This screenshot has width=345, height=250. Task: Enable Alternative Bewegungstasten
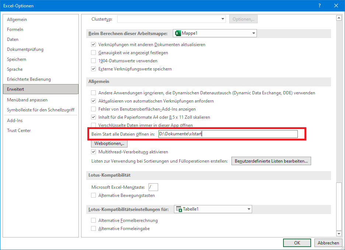click(x=94, y=195)
